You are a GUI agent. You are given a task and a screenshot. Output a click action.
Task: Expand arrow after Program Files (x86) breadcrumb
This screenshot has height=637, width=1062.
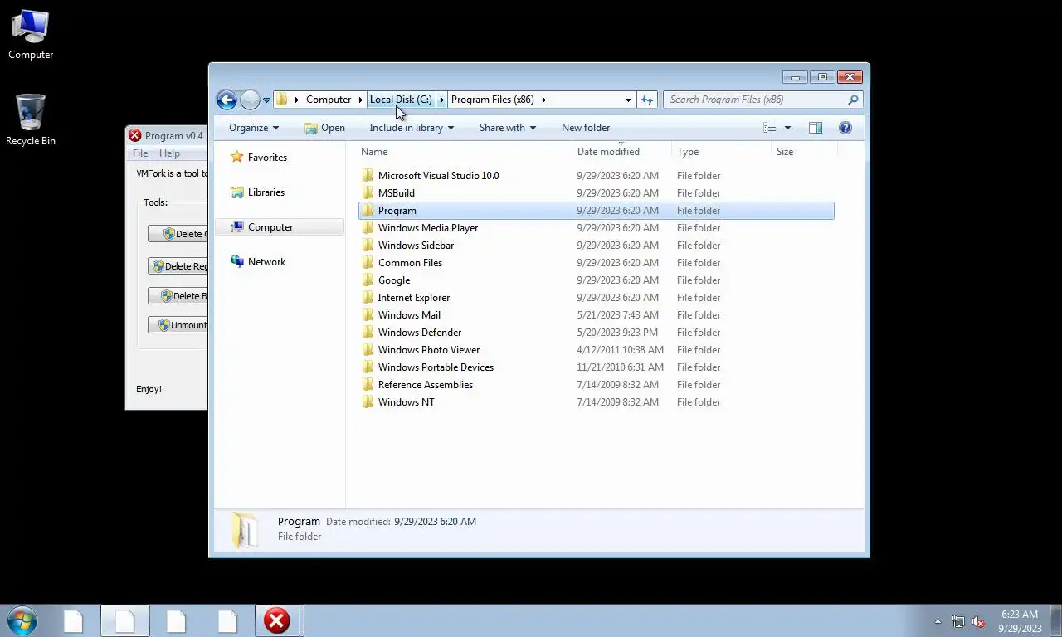(x=543, y=100)
